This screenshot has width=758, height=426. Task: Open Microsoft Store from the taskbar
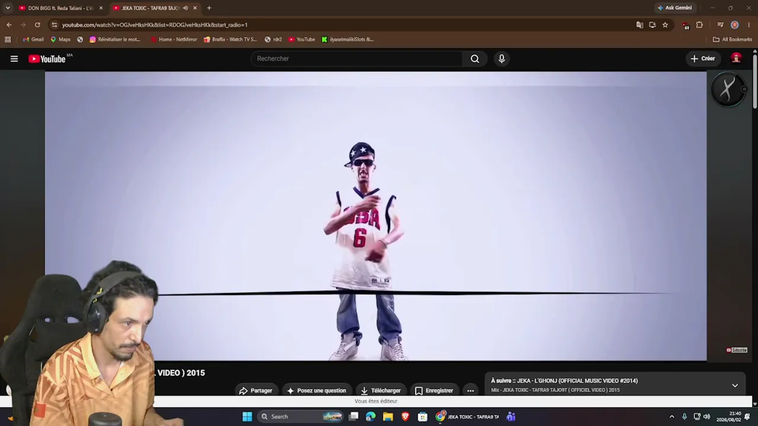(x=422, y=417)
